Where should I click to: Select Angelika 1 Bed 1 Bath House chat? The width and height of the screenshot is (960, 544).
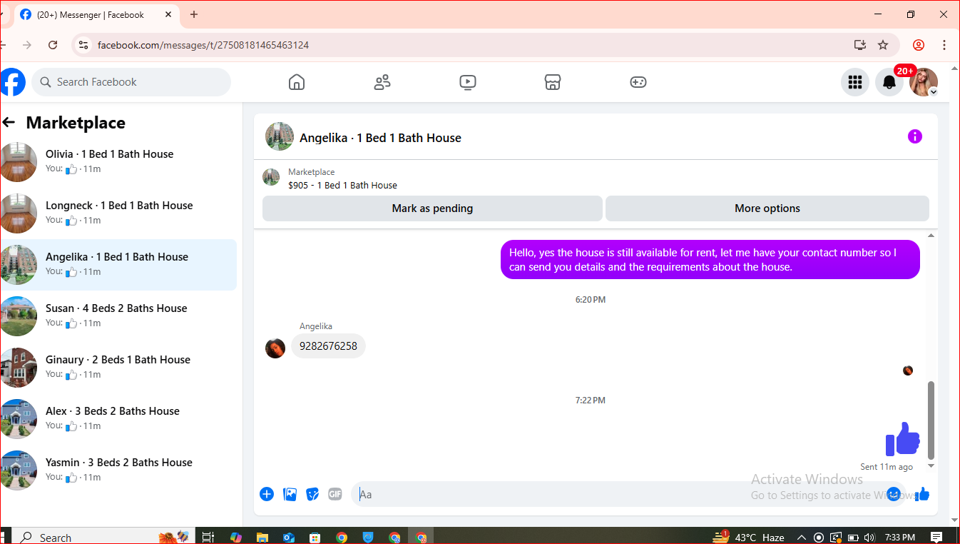coord(118,265)
